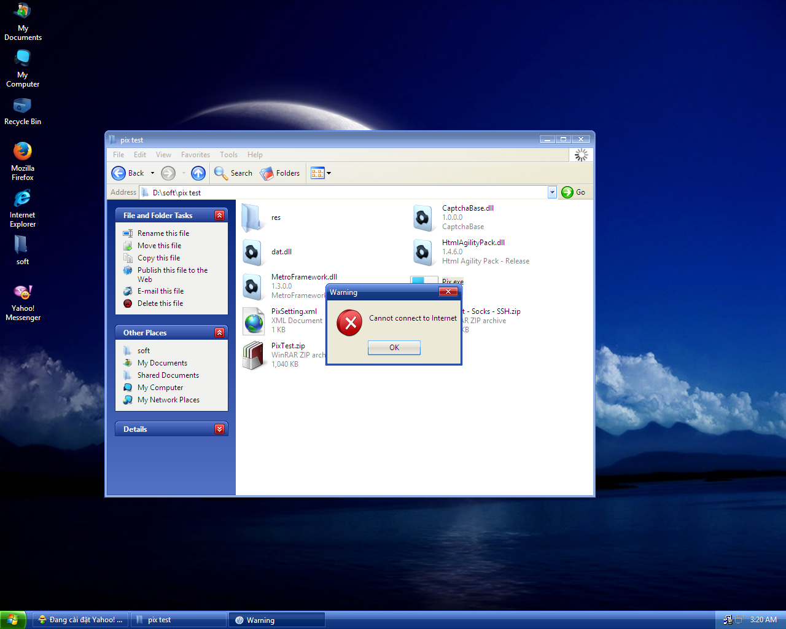Expand the address bar dropdown arrow
This screenshot has width=786, height=629.
tap(551, 192)
